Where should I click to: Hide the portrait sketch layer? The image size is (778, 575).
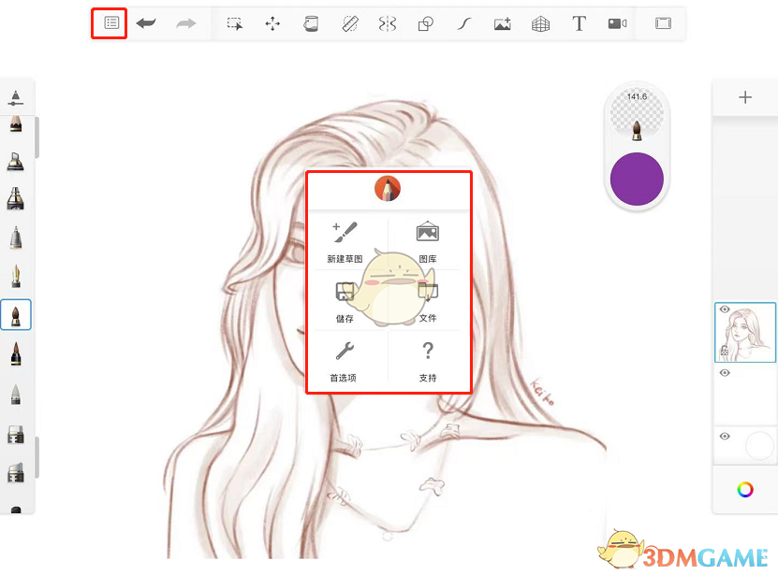tap(725, 309)
